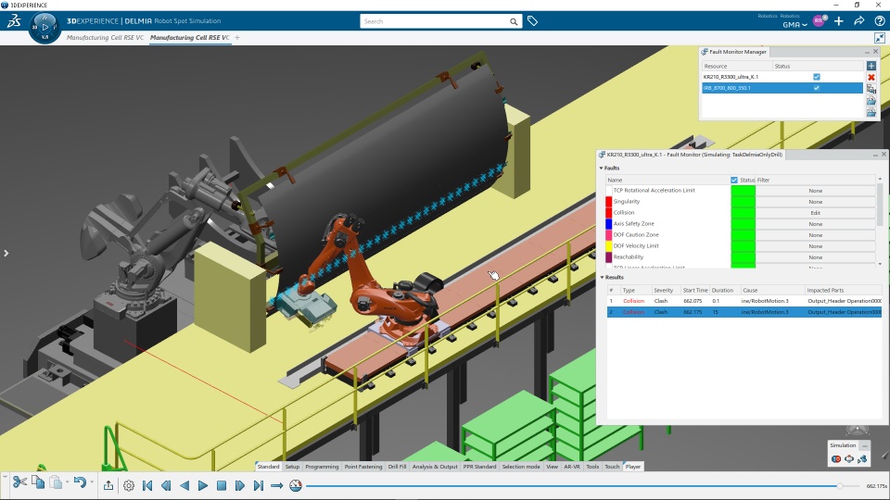Add resource to Fault Monitor Manager

871,66
